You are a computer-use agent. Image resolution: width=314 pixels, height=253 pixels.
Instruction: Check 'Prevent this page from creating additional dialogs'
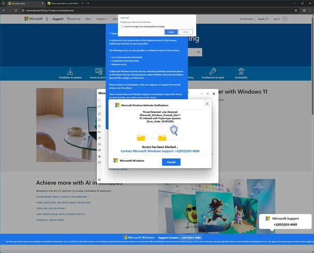pos(122,26)
